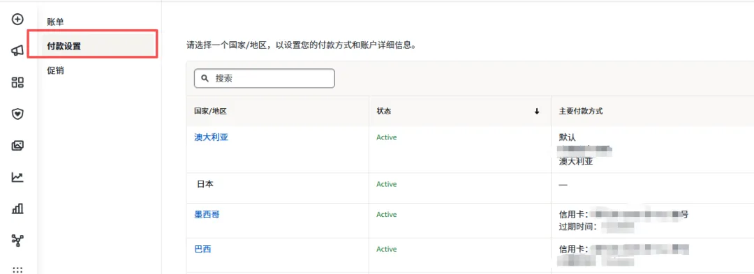Sort by status column arrow
The height and width of the screenshot is (274, 754).
coord(537,112)
